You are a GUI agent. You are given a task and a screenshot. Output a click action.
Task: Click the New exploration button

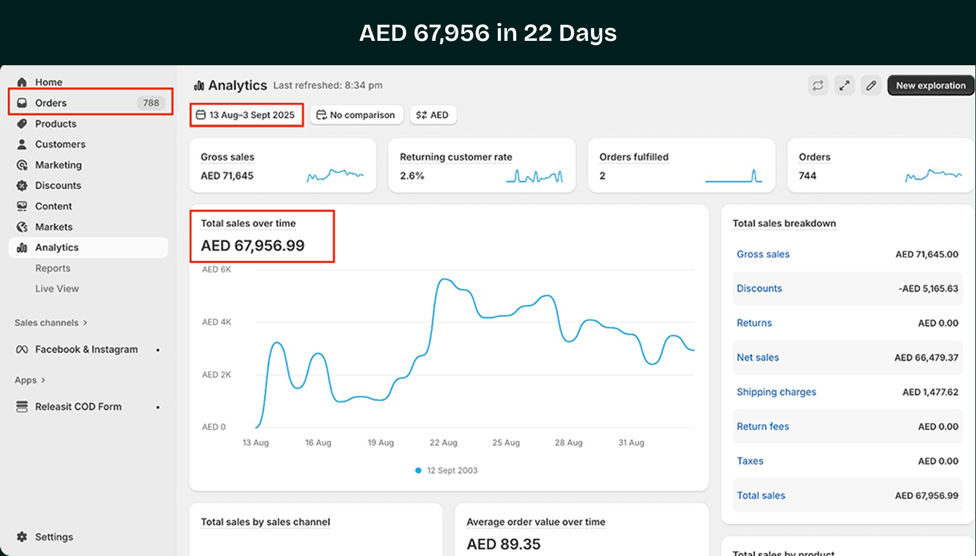coord(930,85)
